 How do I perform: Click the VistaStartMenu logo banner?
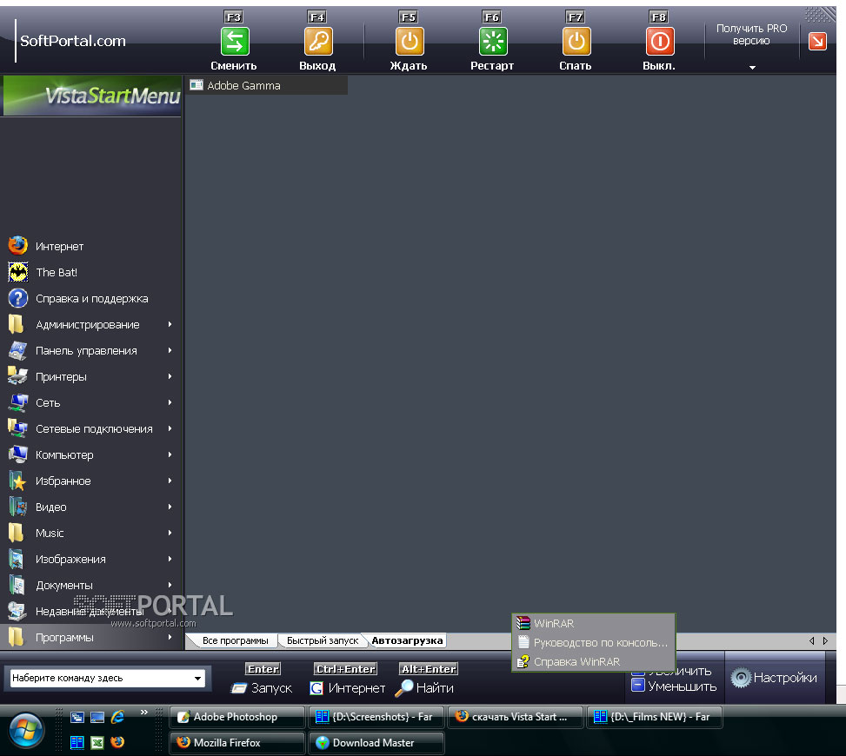[92, 96]
